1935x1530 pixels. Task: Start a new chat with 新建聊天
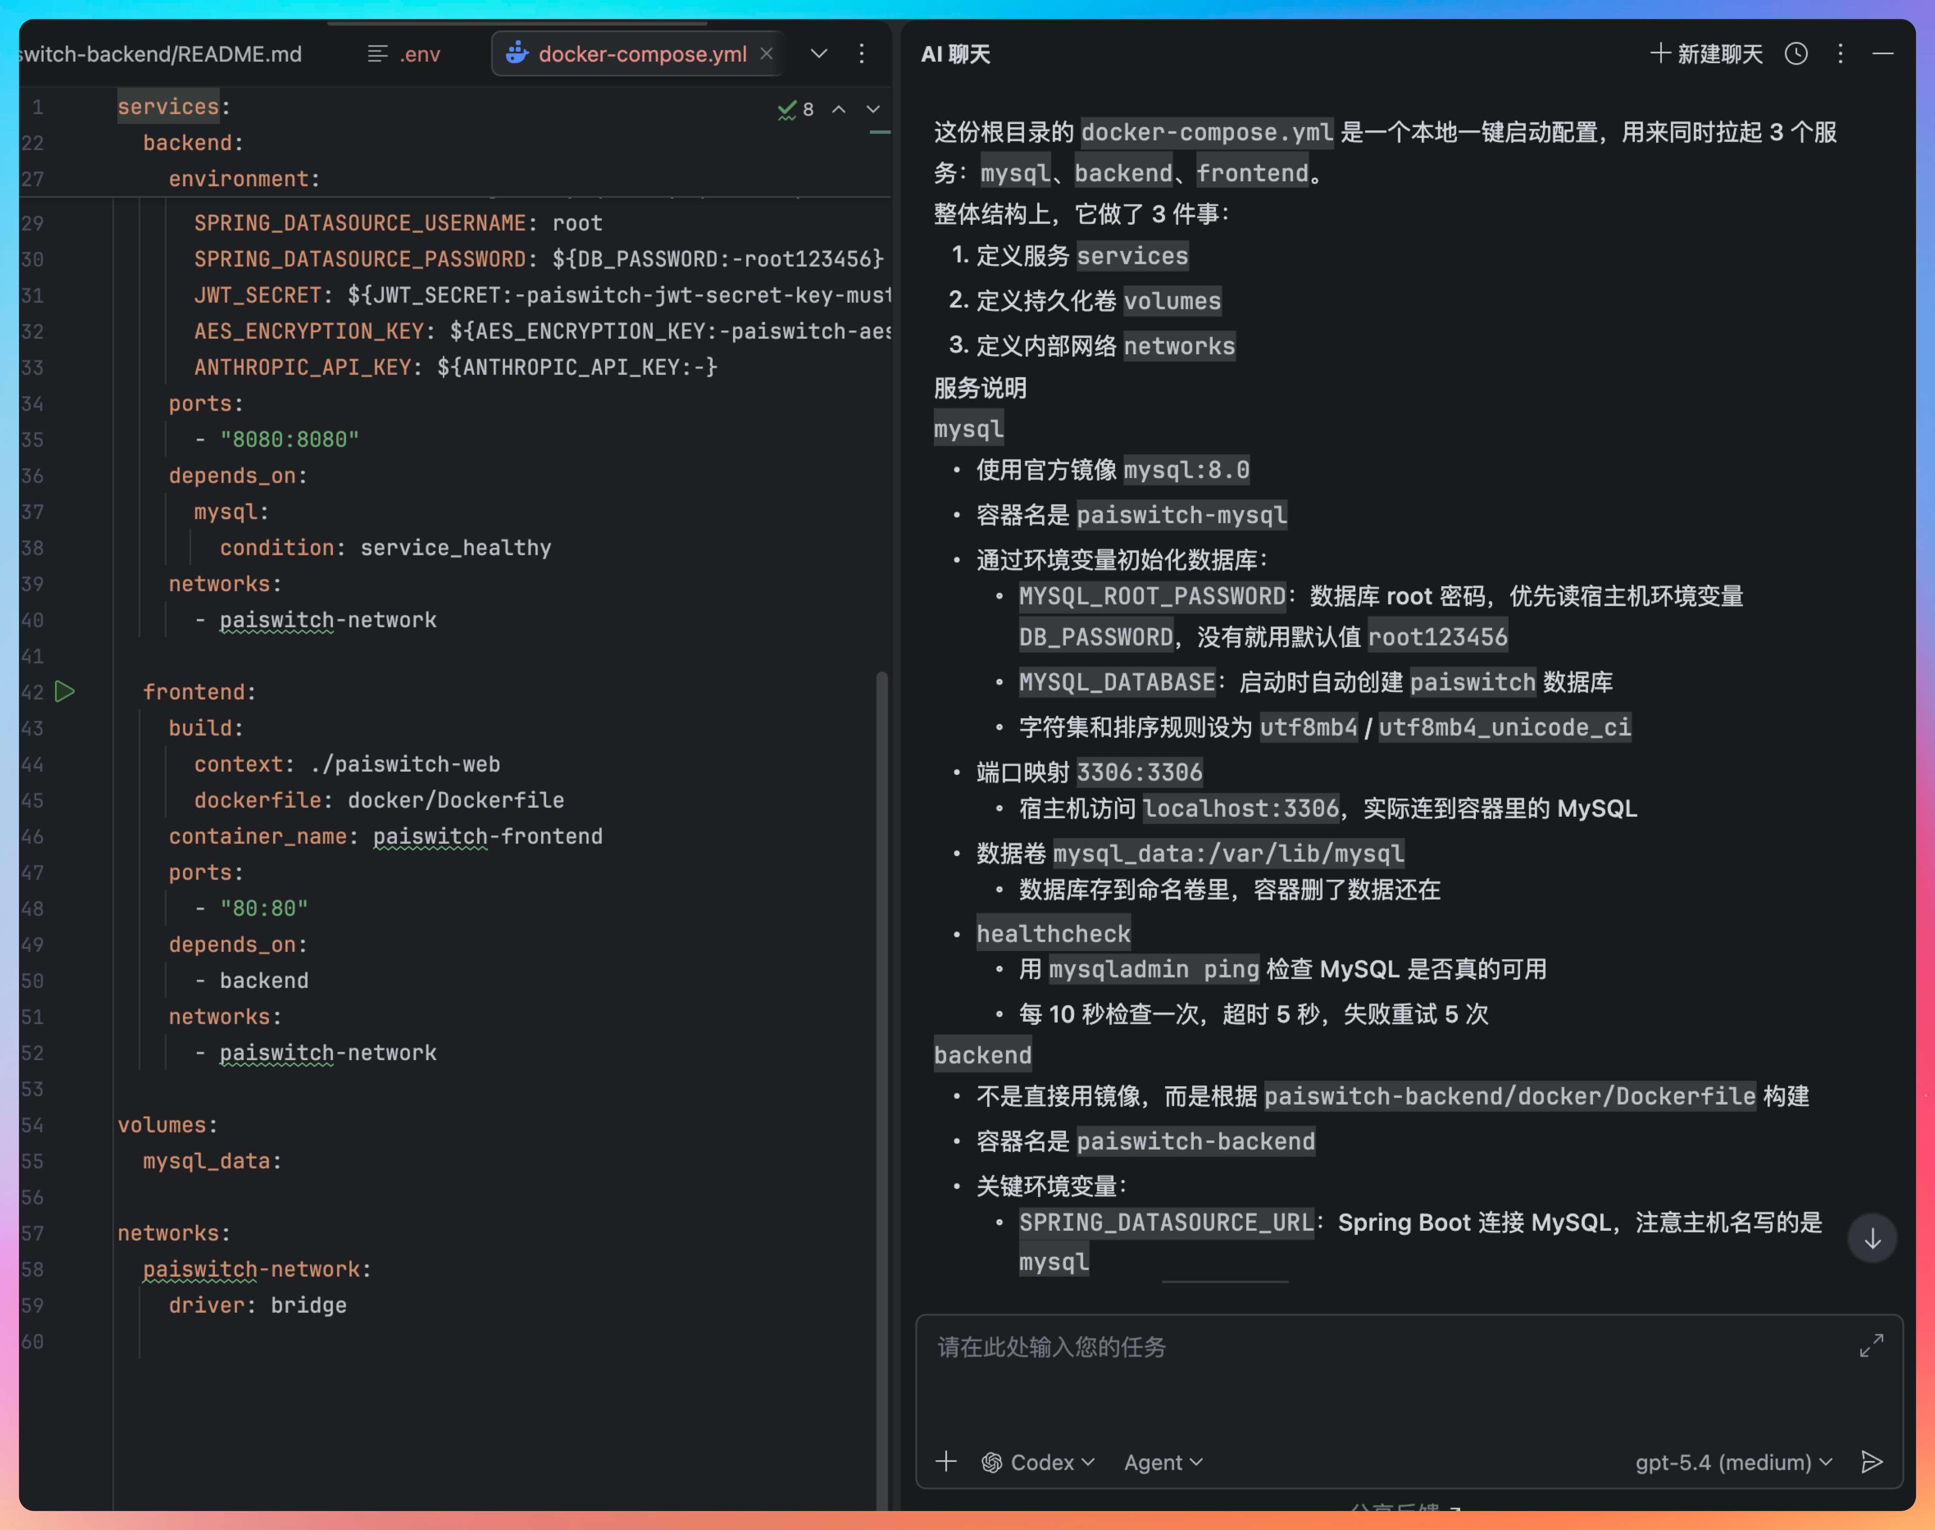coord(1706,54)
